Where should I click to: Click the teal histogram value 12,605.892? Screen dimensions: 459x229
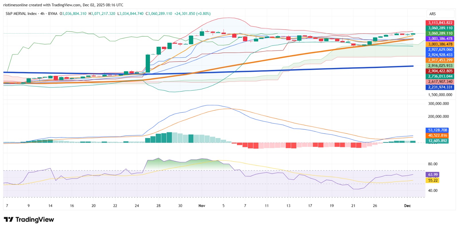point(437,141)
